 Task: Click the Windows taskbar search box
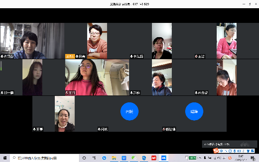pos(44,158)
